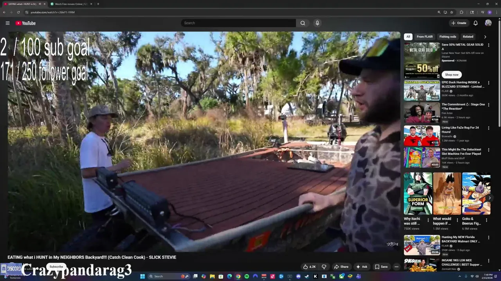Open Discord from the taskbar
This screenshot has width=501, height=281.
pyautogui.click(x=298, y=276)
